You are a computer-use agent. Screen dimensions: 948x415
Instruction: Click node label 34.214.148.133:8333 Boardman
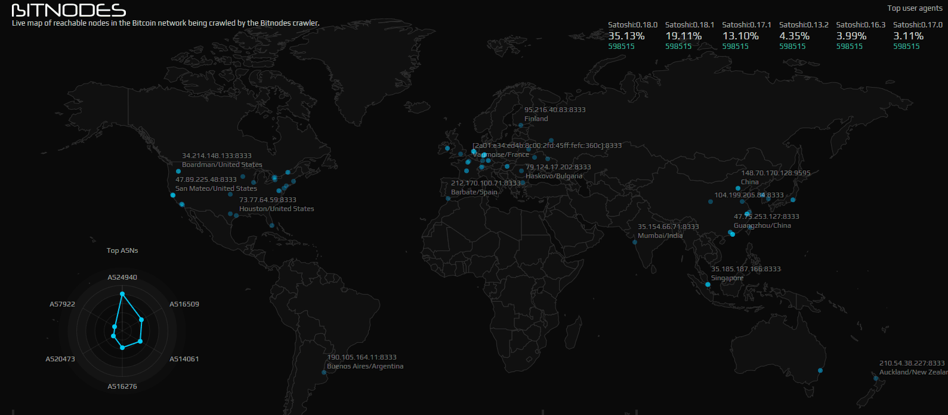tap(222, 160)
